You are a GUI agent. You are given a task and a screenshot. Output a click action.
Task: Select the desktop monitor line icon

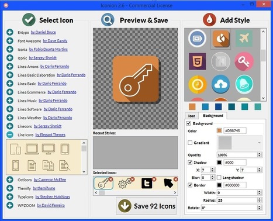coord(49,149)
